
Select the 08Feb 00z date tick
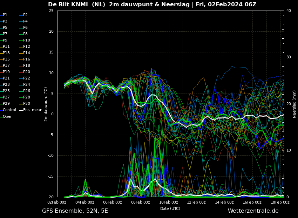[141, 203]
